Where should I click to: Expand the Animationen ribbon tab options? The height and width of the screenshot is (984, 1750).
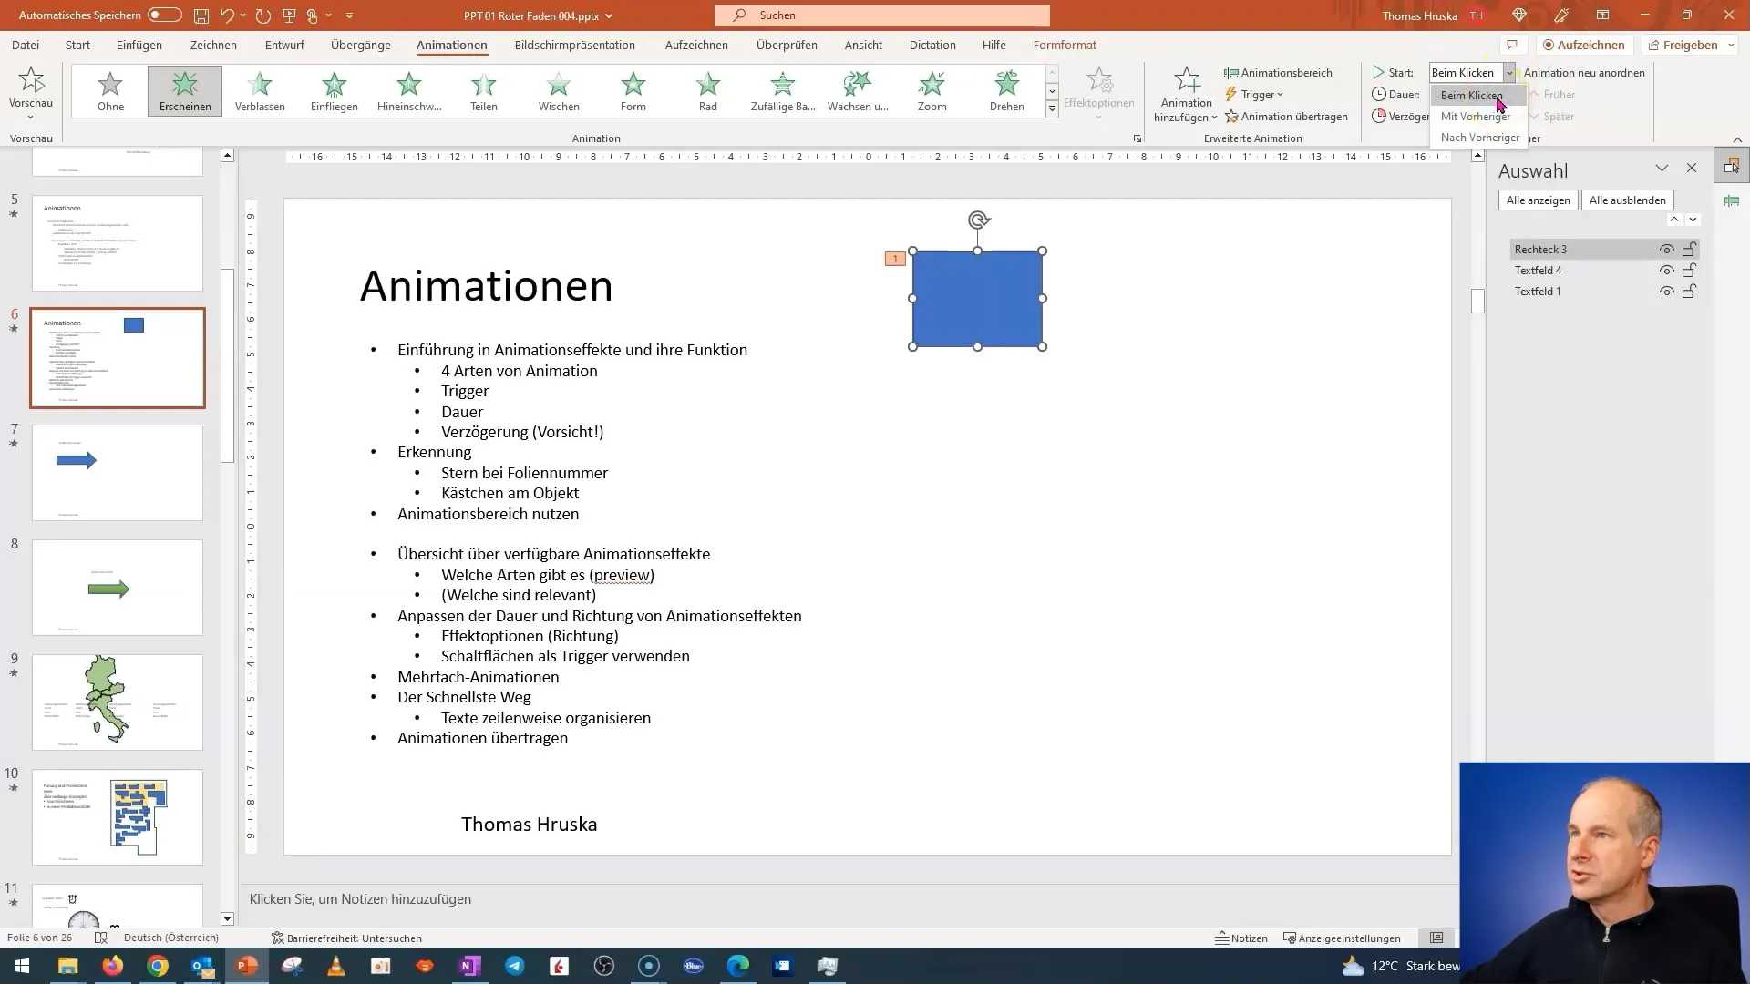[1139, 138]
